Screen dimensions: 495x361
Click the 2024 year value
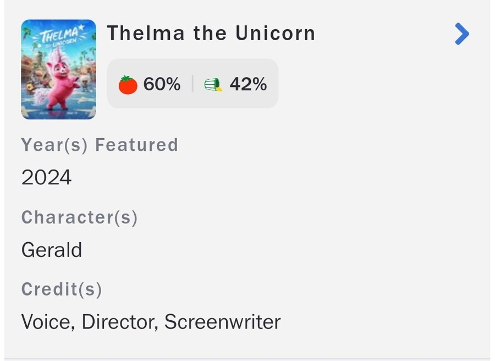(x=46, y=178)
